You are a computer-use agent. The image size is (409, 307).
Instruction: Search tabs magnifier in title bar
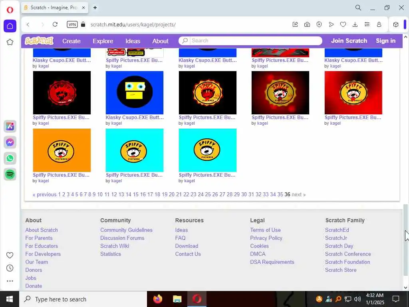[x=358, y=8]
